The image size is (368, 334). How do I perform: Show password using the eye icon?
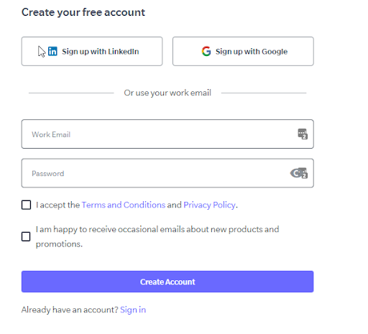[x=296, y=173]
